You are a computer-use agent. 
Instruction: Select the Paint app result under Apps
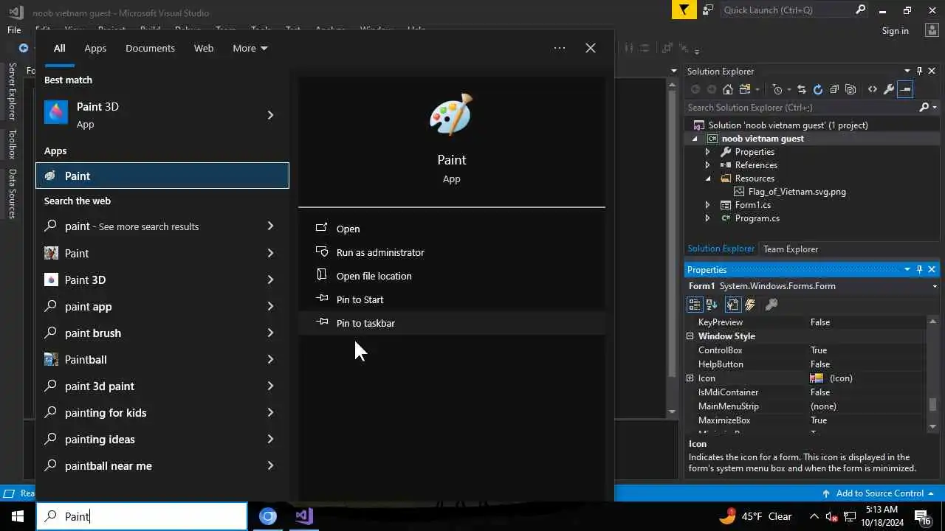pos(162,176)
